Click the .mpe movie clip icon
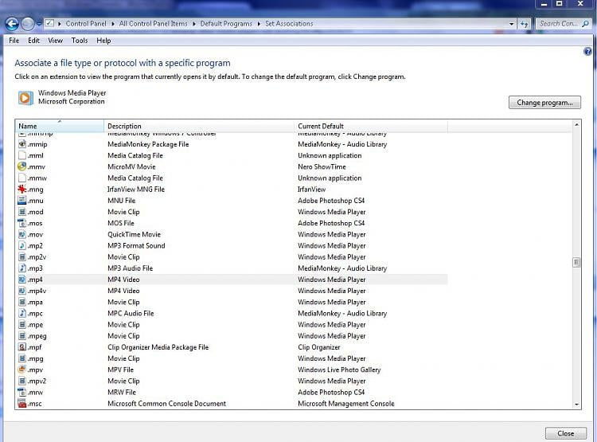This screenshot has width=597, height=442. (x=22, y=325)
